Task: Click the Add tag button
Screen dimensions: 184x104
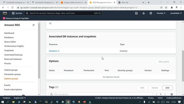Action: pyautogui.click(x=167, y=88)
